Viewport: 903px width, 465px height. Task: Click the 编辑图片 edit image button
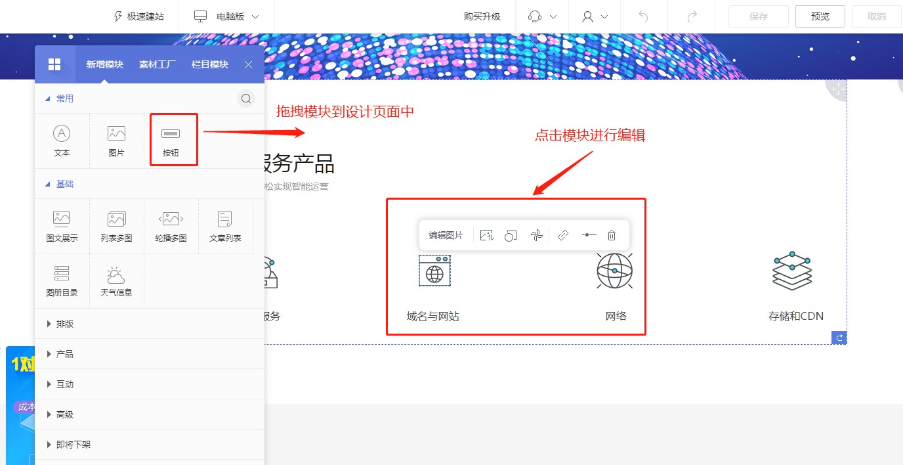pos(446,235)
